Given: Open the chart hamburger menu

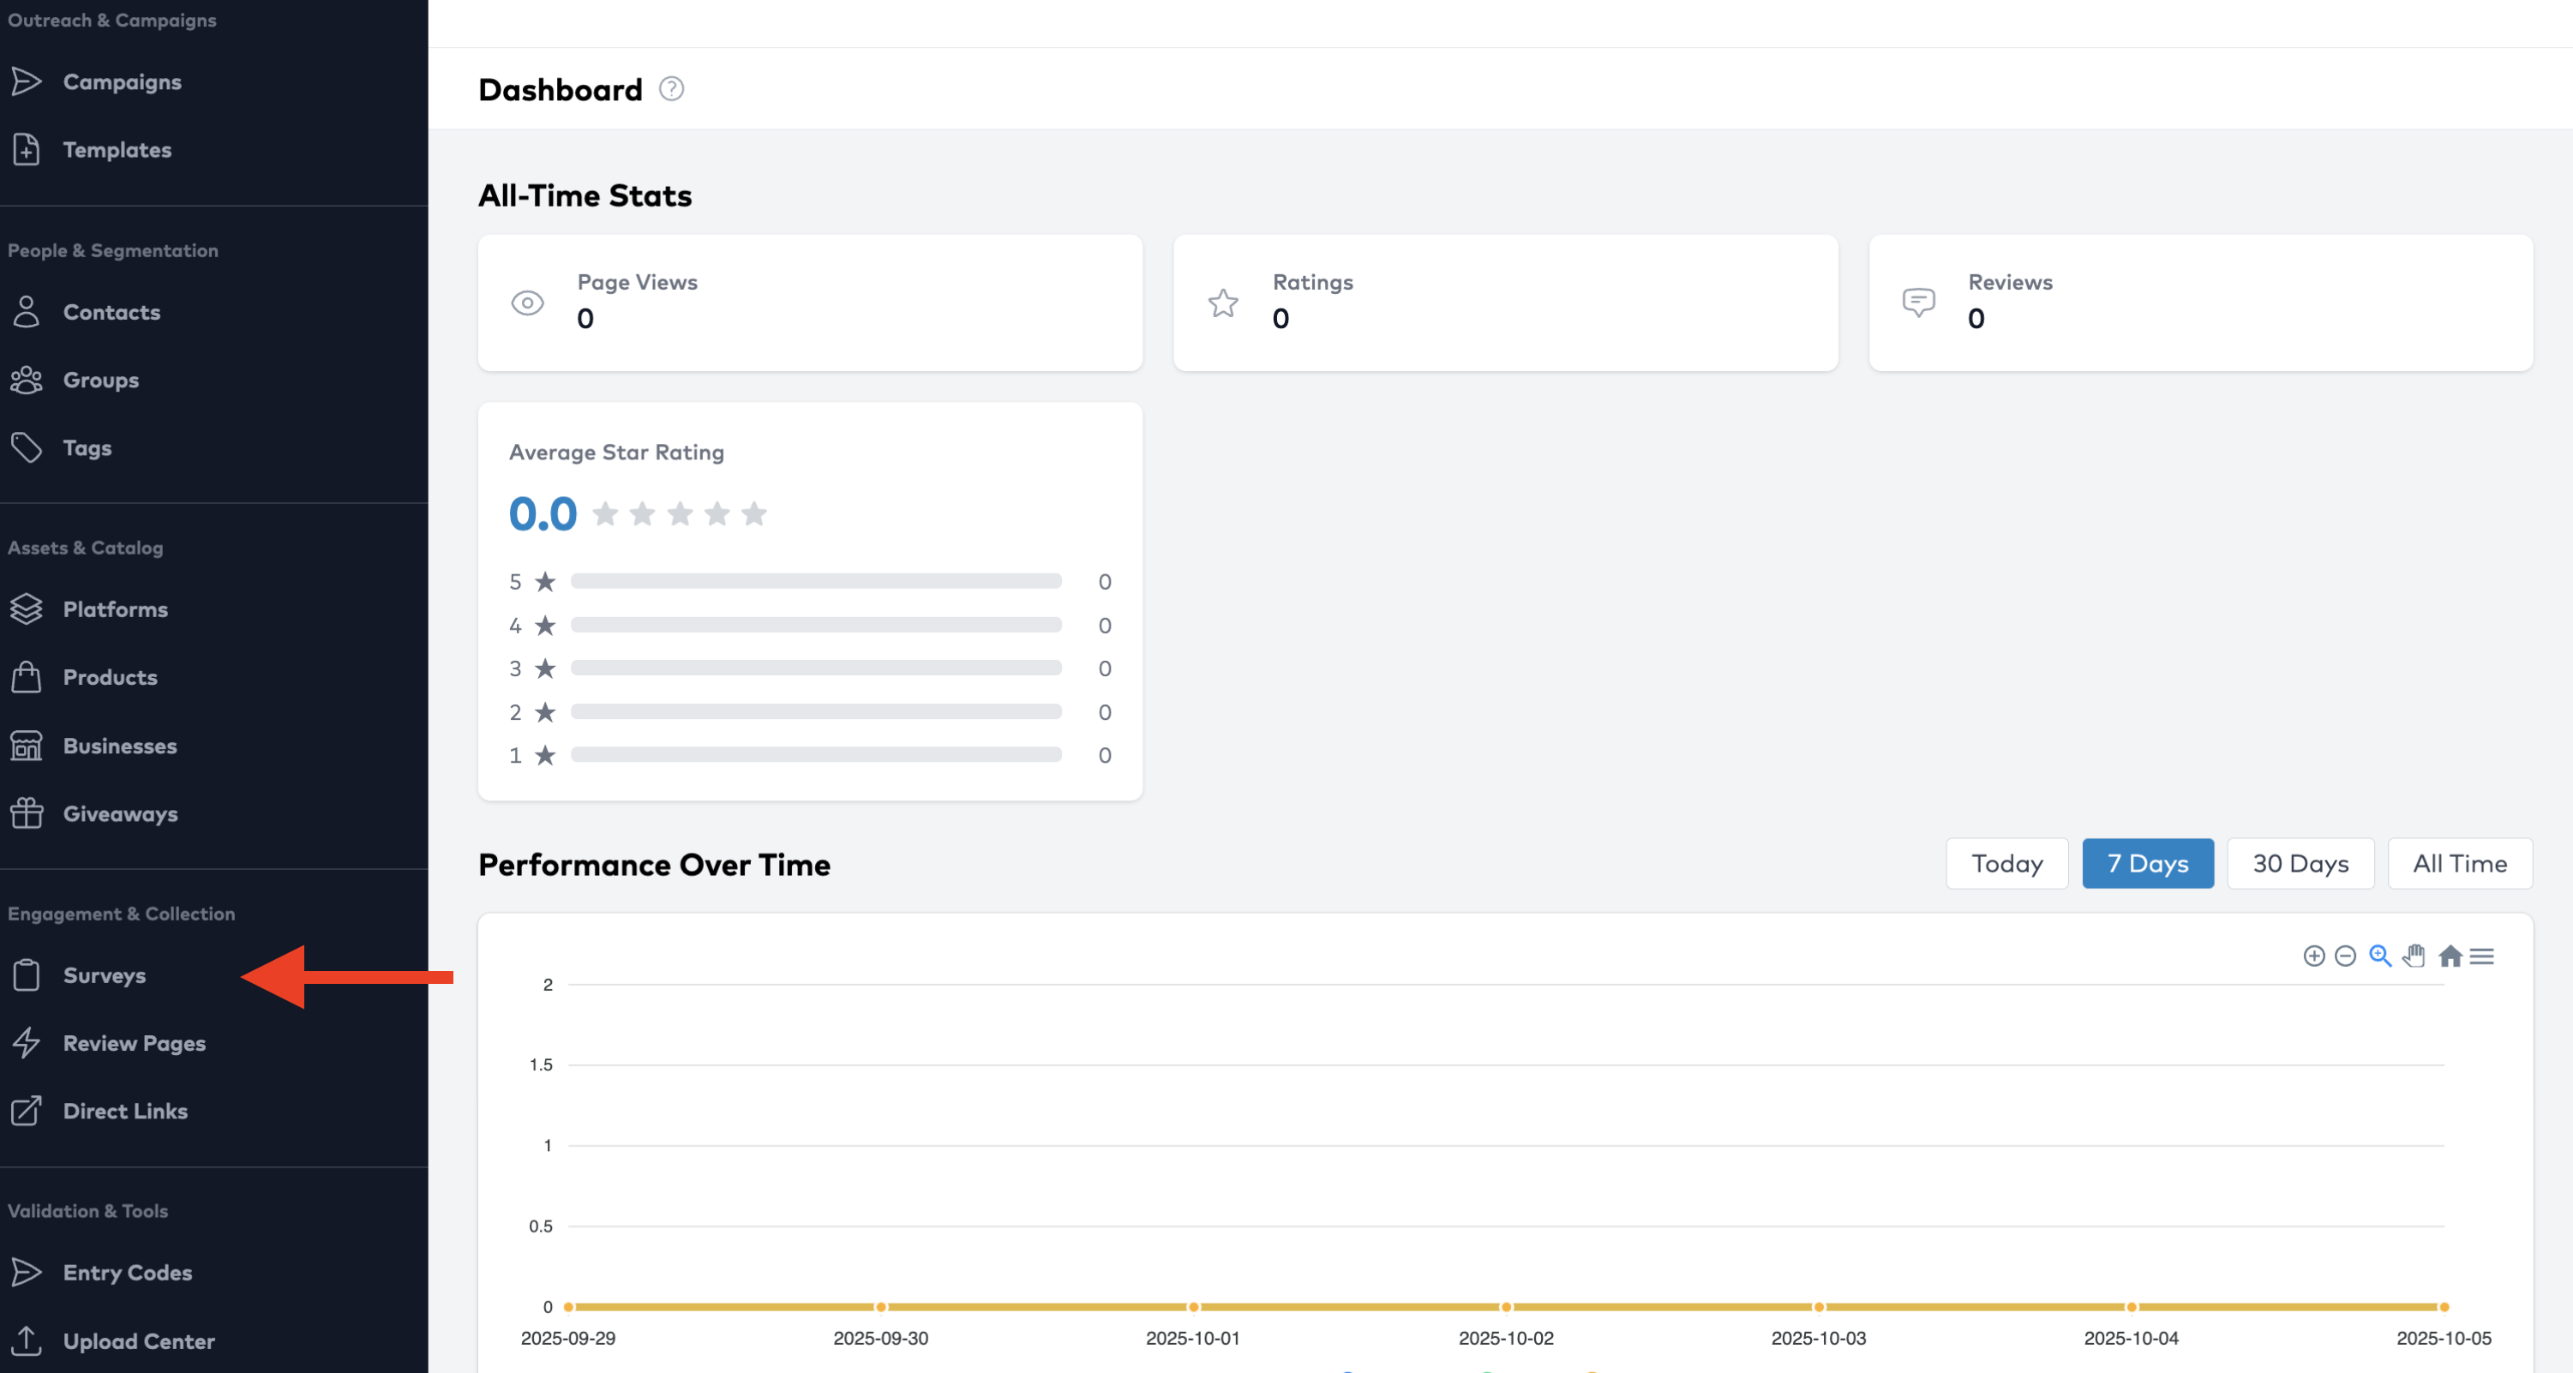Looking at the screenshot, I should click(2482, 956).
